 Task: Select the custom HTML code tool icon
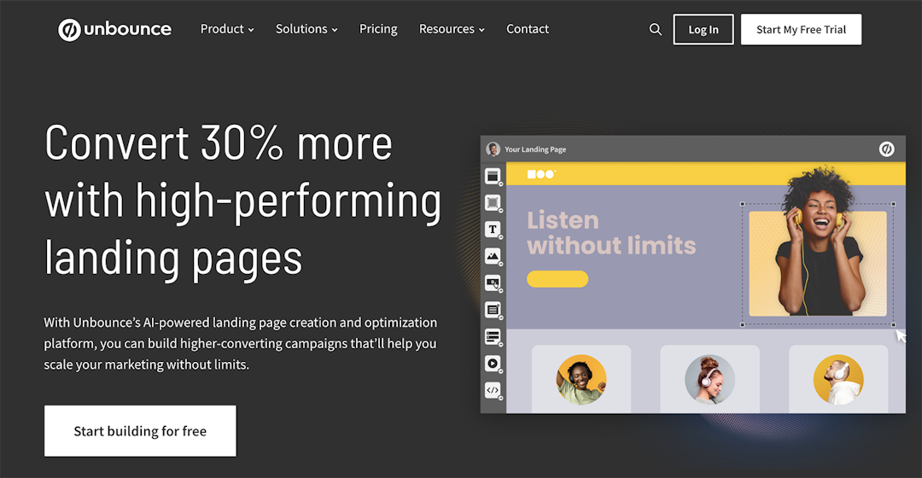[x=493, y=390]
